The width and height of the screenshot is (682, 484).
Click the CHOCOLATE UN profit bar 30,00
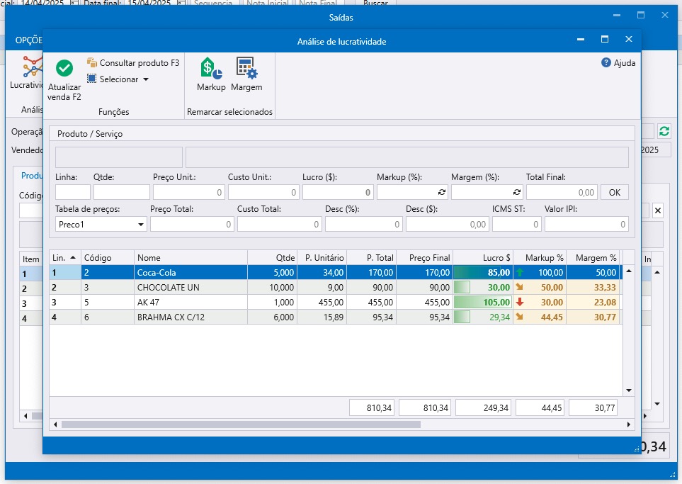483,287
